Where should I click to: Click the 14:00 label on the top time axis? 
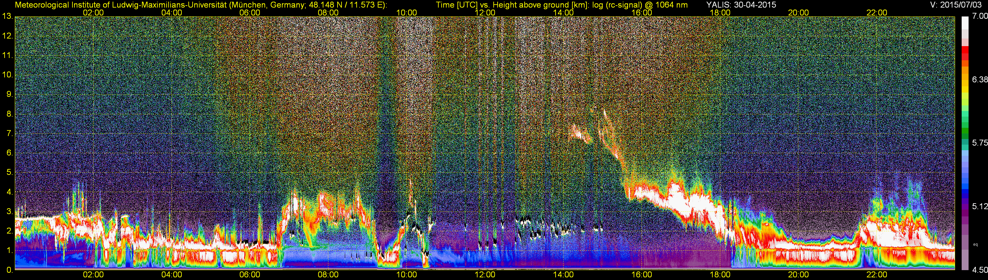(563, 13)
